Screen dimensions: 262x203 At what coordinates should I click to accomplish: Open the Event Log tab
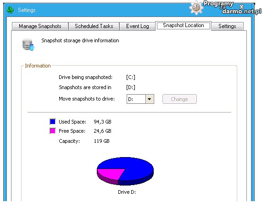point(138,26)
